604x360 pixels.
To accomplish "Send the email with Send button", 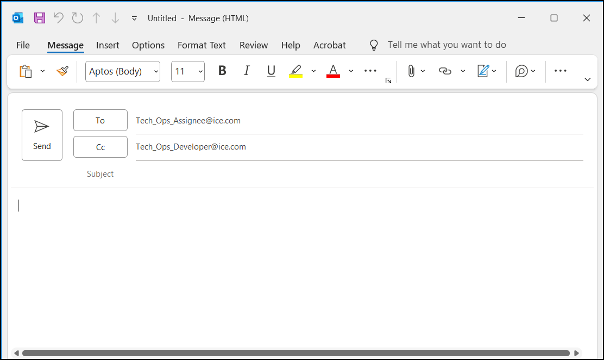I will coord(42,135).
